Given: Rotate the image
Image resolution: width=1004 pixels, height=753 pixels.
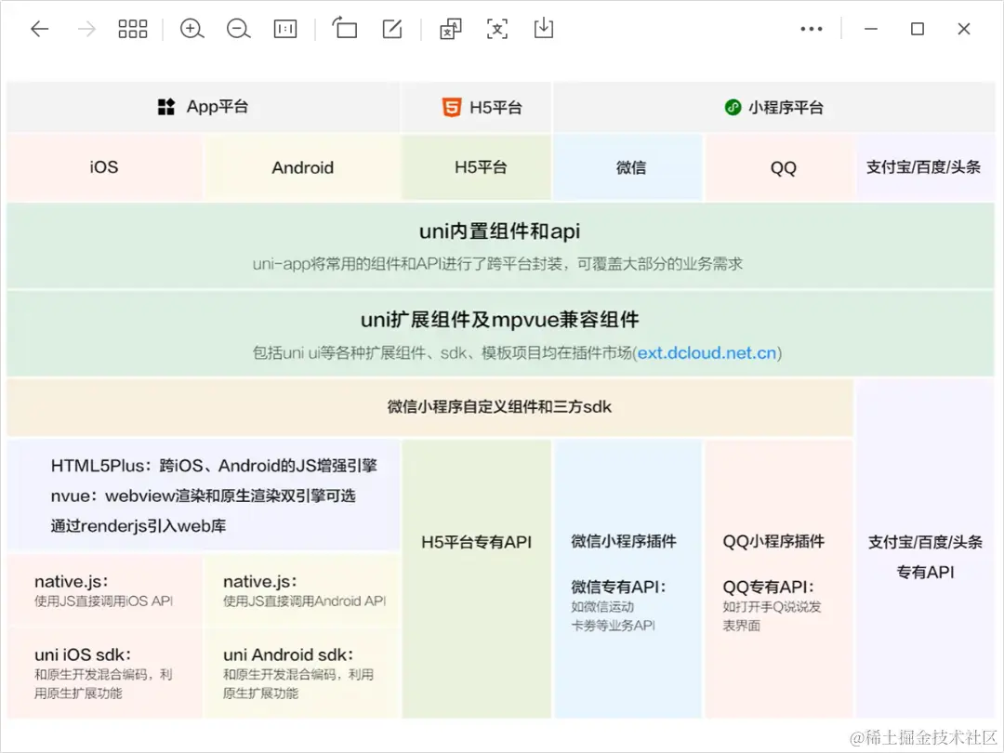Looking at the screenshot, I should [x=345, y=28].
